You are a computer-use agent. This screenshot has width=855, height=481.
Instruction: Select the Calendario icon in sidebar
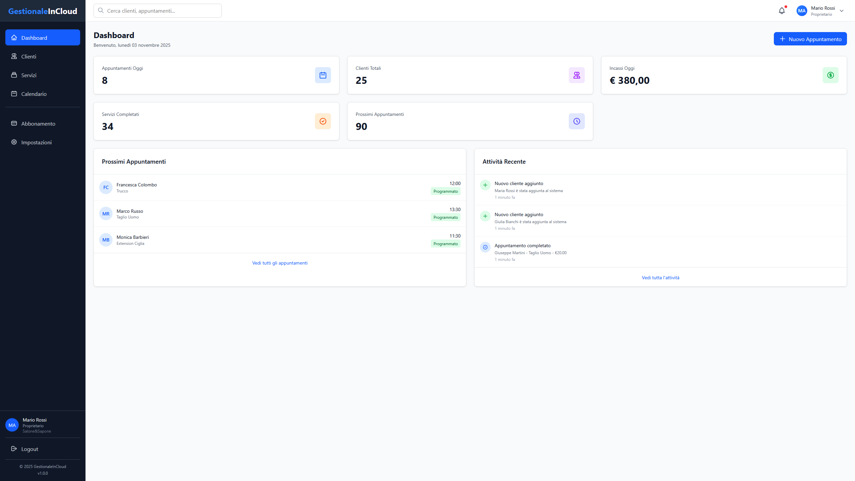tap(14, 94)
